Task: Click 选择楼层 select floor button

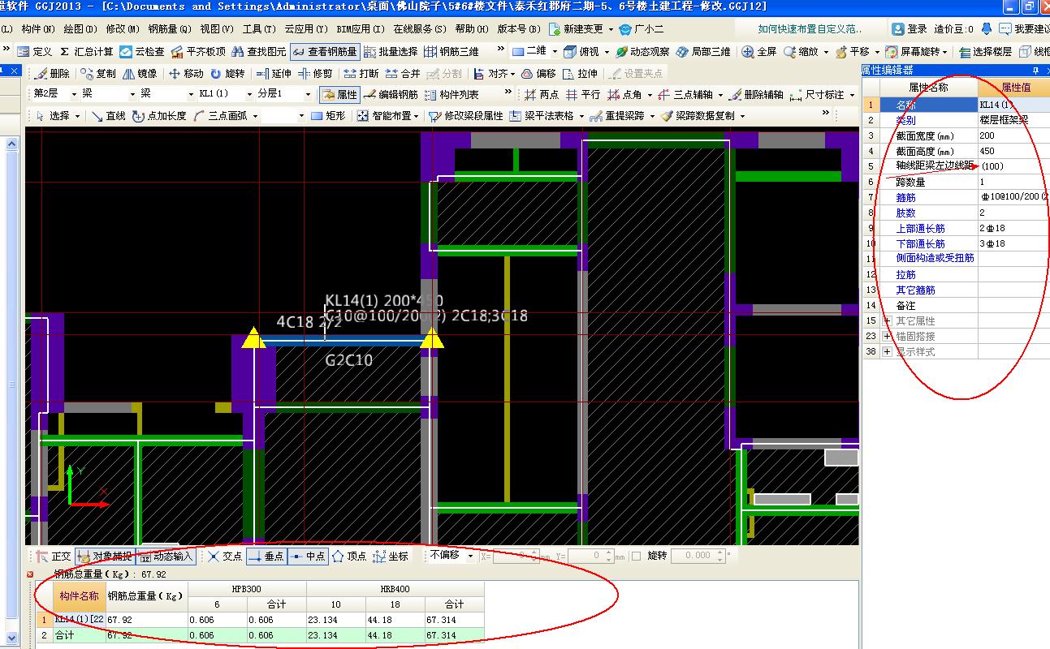Action: [985, 51]
